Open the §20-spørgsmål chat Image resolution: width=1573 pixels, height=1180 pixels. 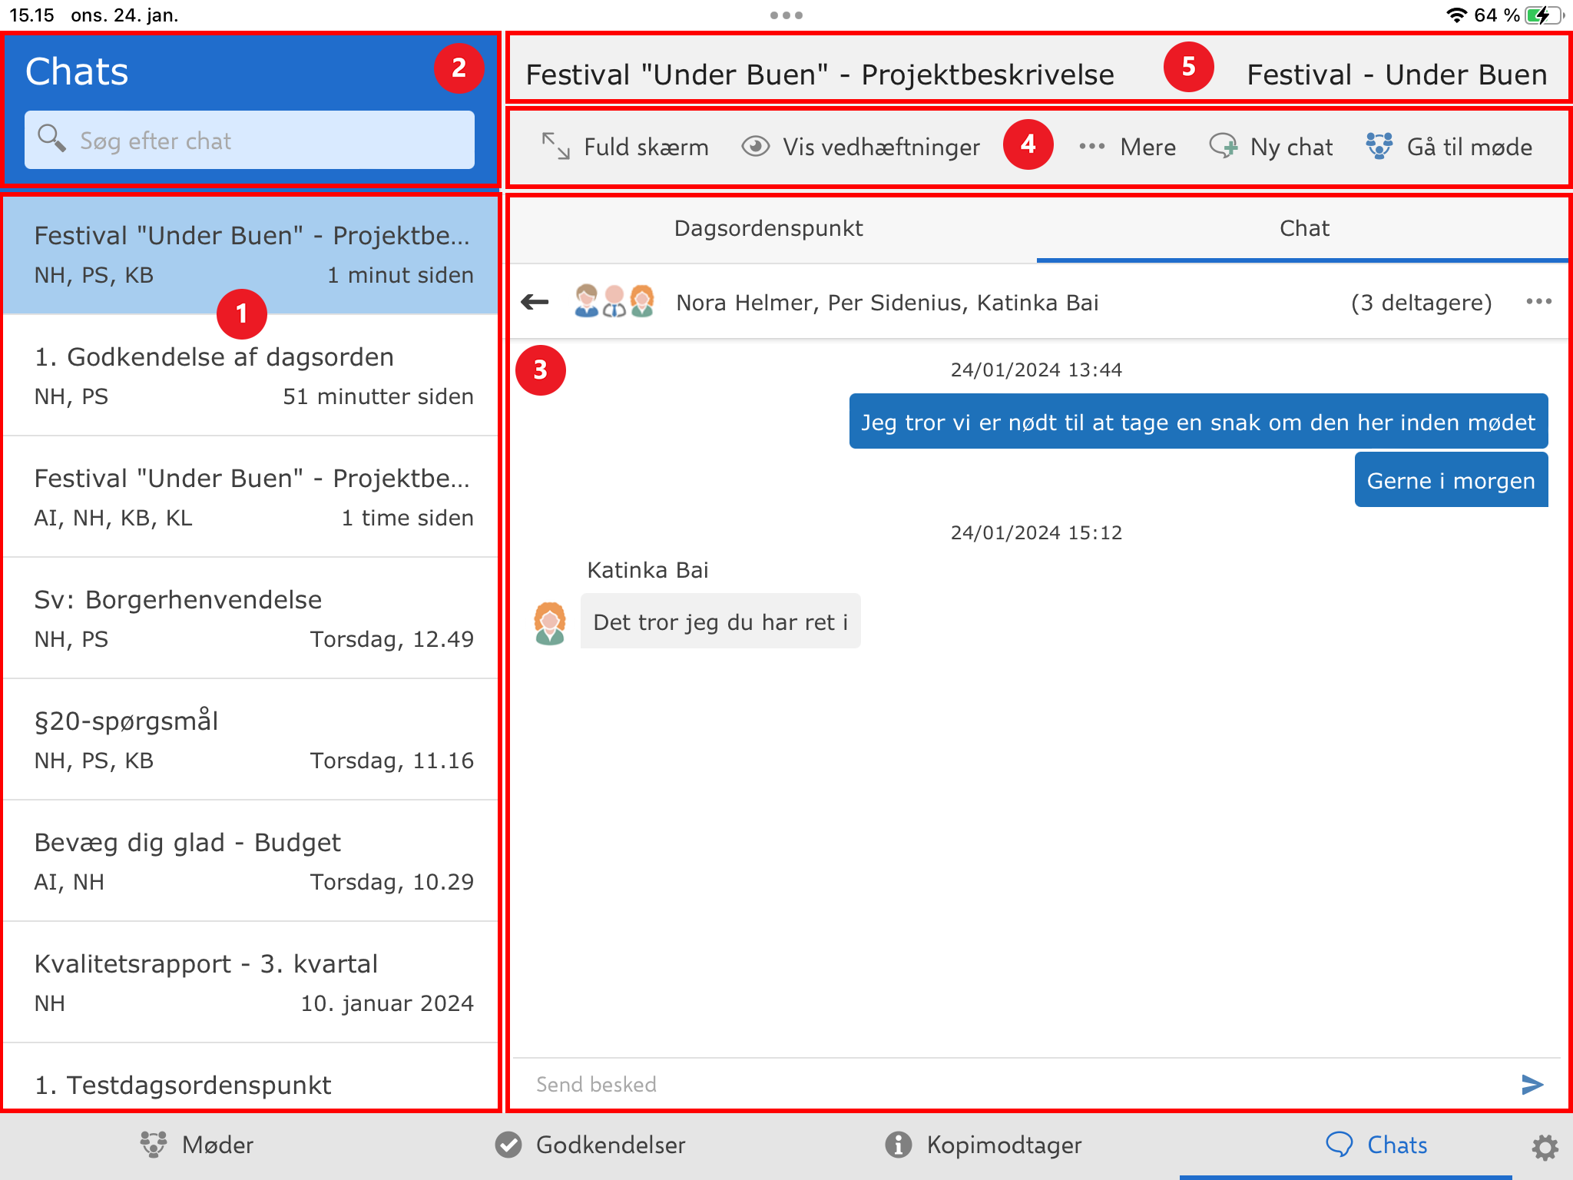[251, 740]
